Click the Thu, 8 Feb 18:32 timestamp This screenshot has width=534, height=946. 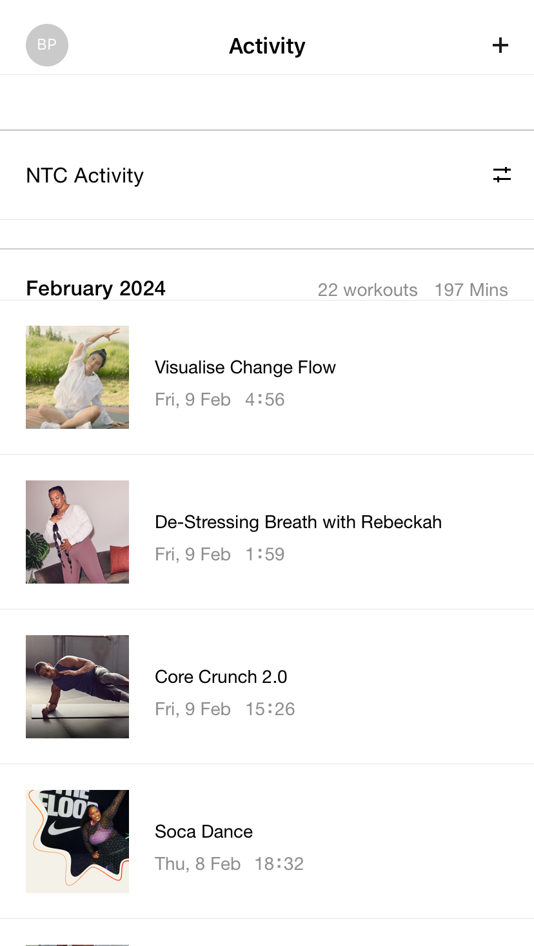pos(229,864)
